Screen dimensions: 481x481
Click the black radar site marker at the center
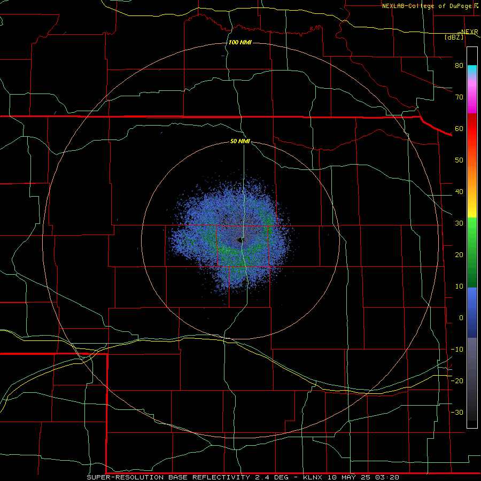240,240
